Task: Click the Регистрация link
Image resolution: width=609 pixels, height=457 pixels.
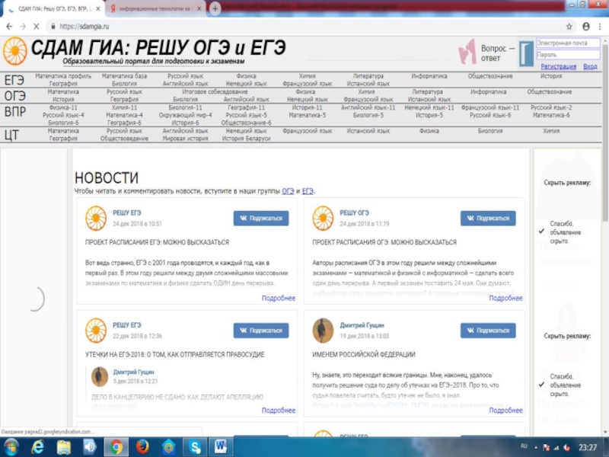Action: (559, 66)
